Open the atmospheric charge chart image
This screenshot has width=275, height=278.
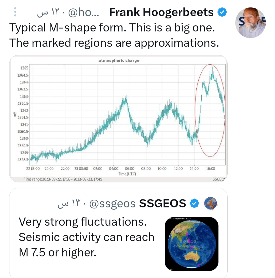(x=118, y=118)
